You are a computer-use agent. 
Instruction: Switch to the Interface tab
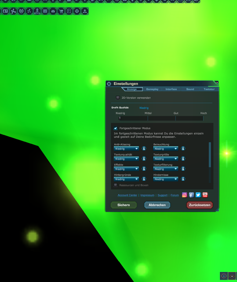pyautogui.click(x=171, y=89)
